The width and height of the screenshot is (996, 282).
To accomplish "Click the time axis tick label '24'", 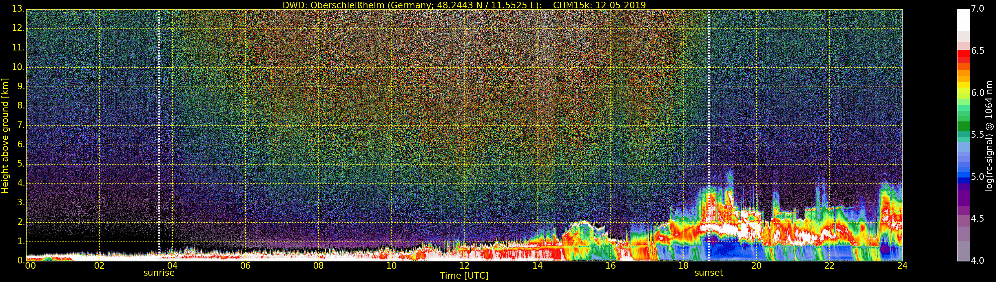I will click(x=902, y=266).
